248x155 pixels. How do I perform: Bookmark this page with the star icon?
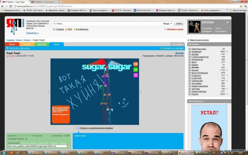(x=241, y=6)
